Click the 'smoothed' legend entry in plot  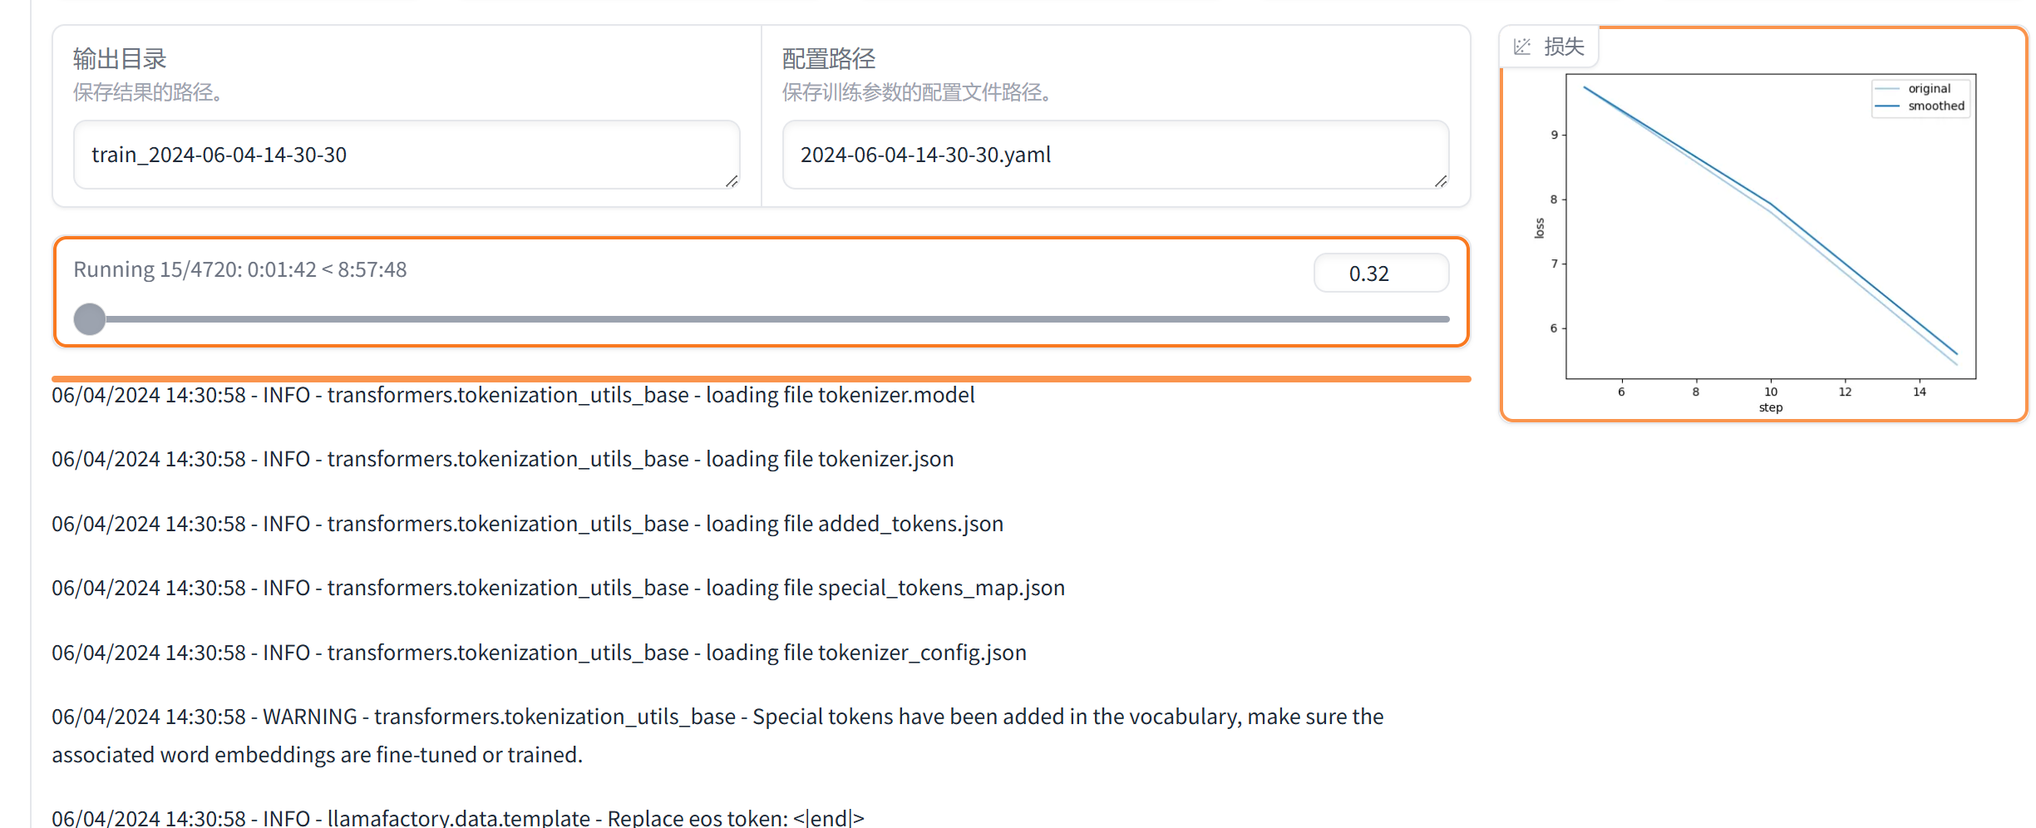click(x=1935, y=106)
